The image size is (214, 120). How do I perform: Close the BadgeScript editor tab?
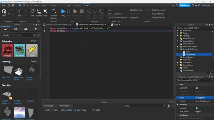tap(106, 25)
